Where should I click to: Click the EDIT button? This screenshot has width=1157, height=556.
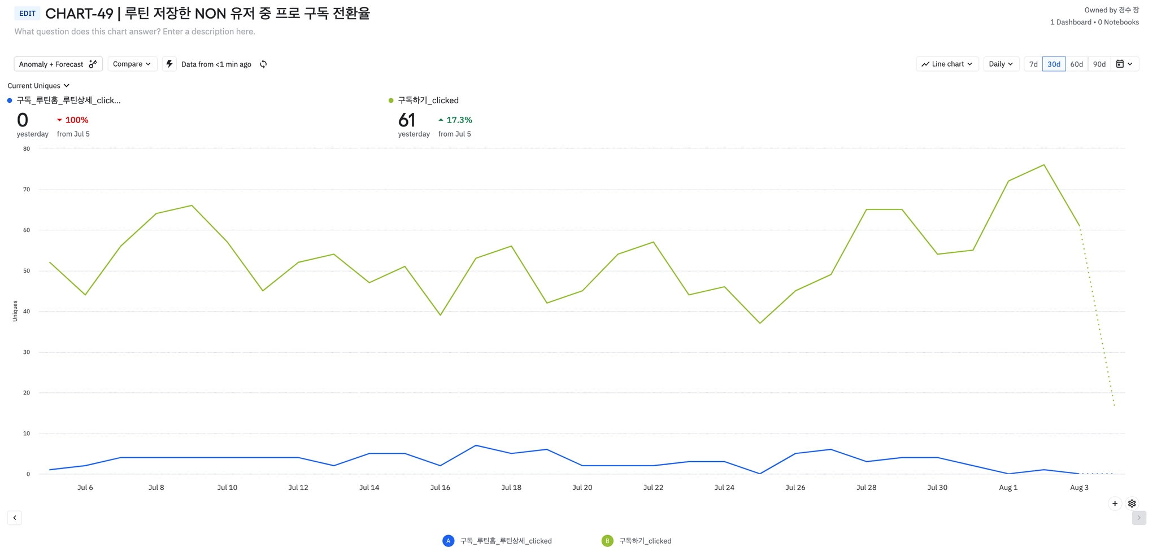27,14
